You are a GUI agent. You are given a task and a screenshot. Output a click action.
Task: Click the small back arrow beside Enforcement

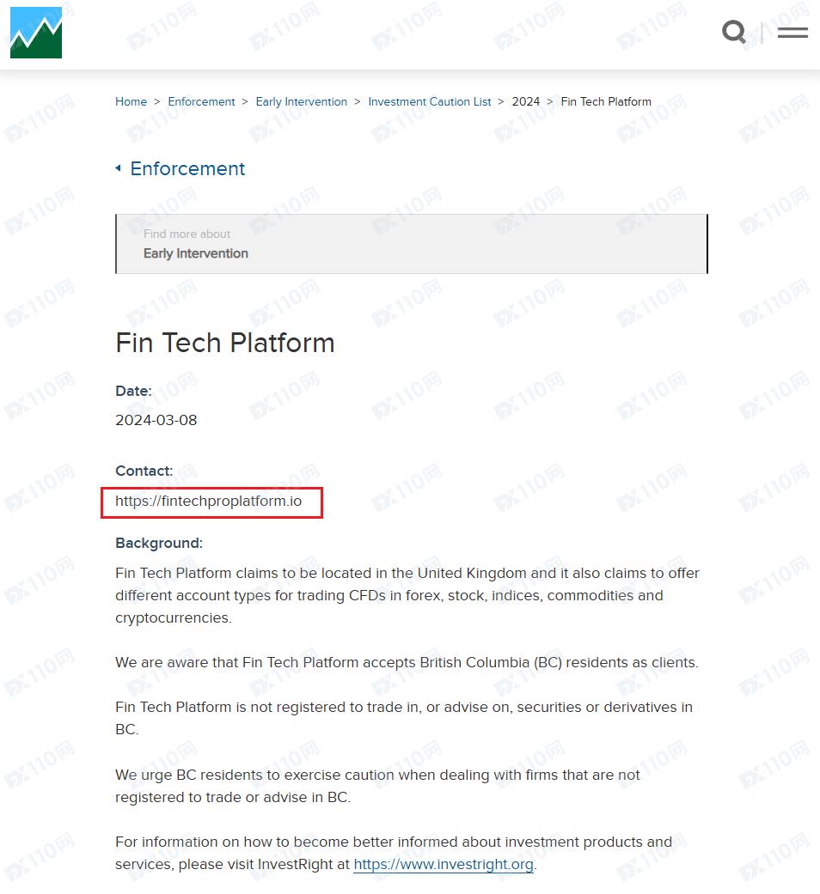pyautogui.click(x=119, y=168)
